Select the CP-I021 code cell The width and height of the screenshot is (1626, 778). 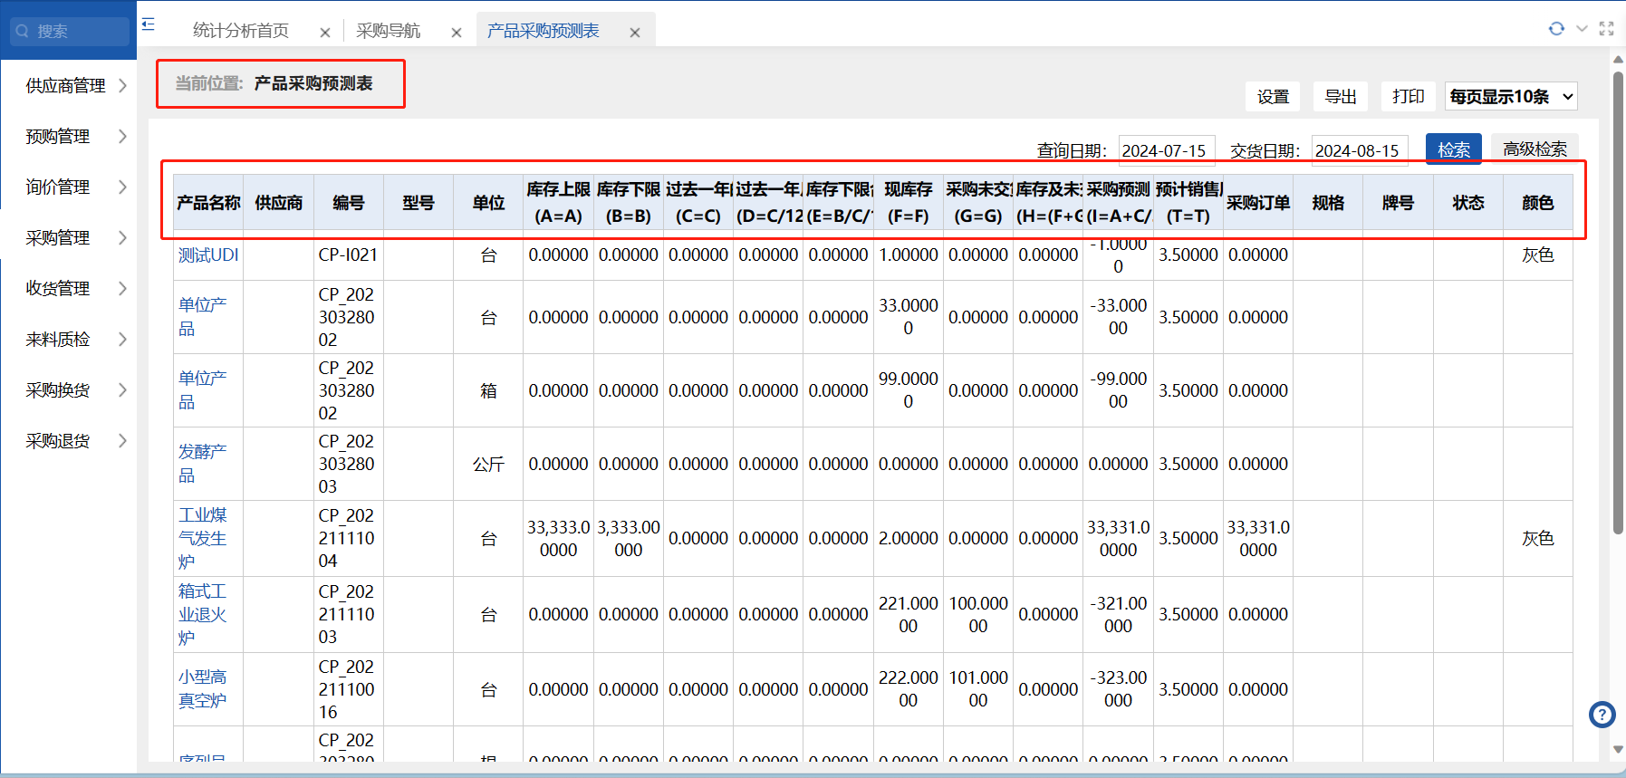pyautogui.click(x=349, y=255)
